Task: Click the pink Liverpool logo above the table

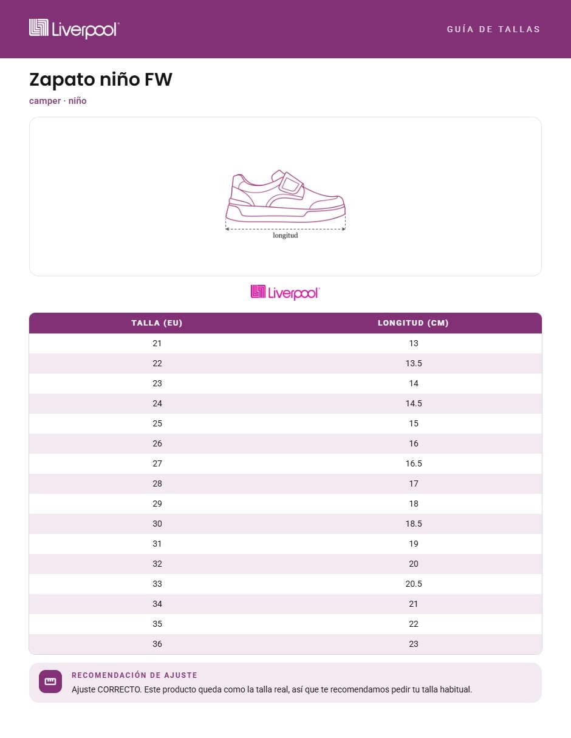Action: (x=285, y=292)
